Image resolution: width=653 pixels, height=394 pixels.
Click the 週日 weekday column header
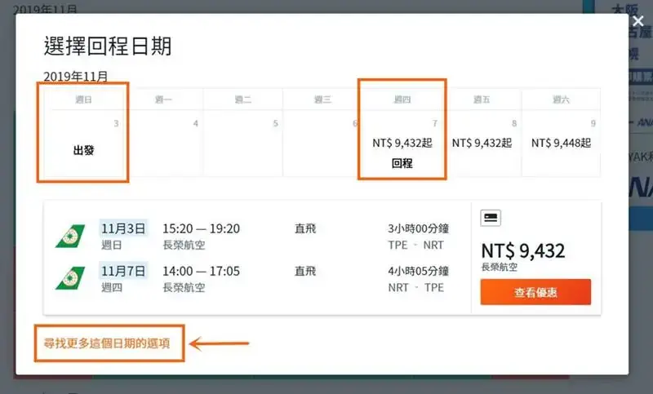pos(83,100)
